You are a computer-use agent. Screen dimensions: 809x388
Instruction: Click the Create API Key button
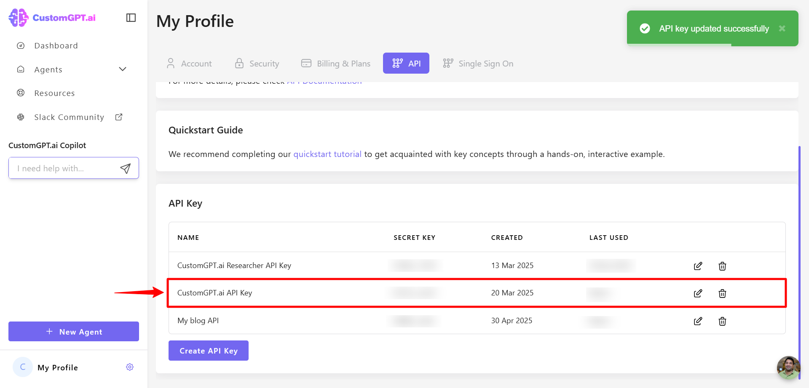(x=209, y=351)
